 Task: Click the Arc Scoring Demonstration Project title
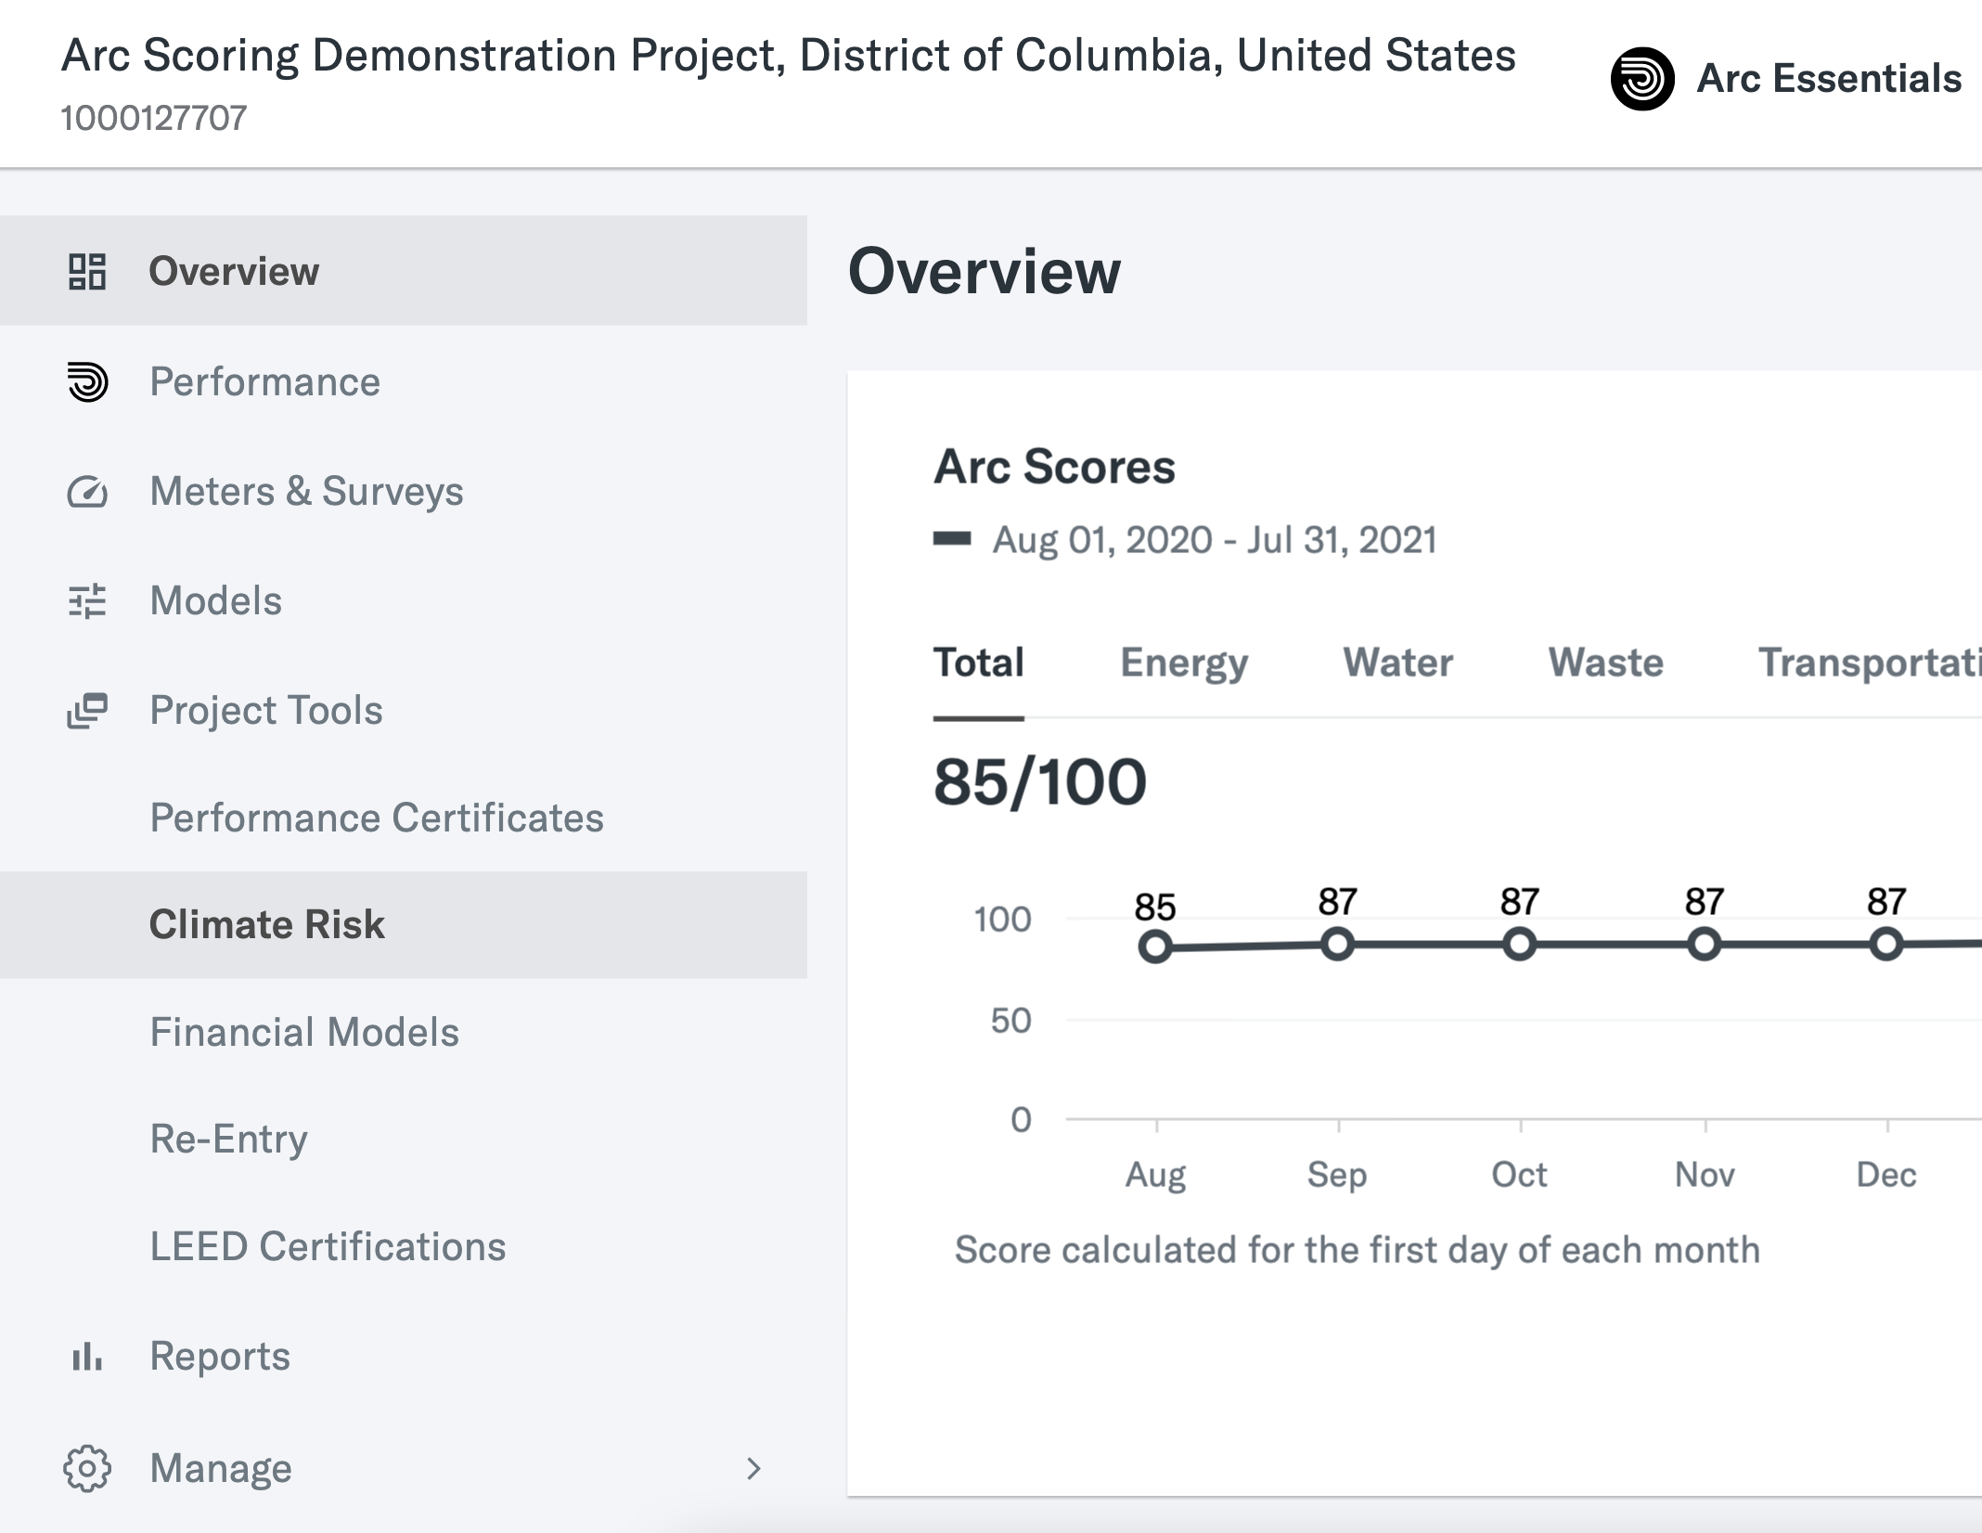(789, 55)
